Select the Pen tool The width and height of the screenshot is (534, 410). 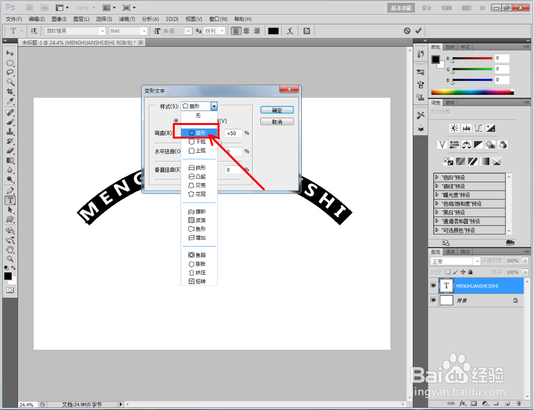pos(10,191)
